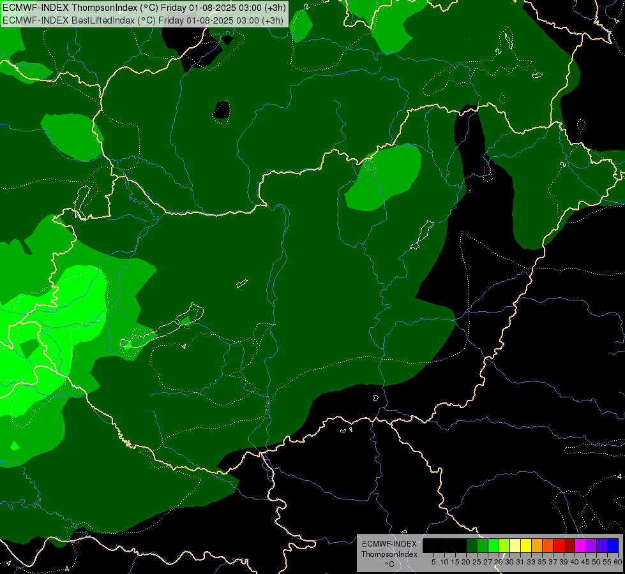This screenshot has width=625, height=574.
Task: Pick the light orange 33–35 legend swatch
Action: coord(537,545)
